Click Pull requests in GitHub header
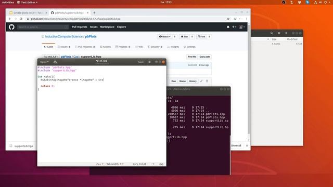This screenshot has width=333, height=187. pos(80,27)
